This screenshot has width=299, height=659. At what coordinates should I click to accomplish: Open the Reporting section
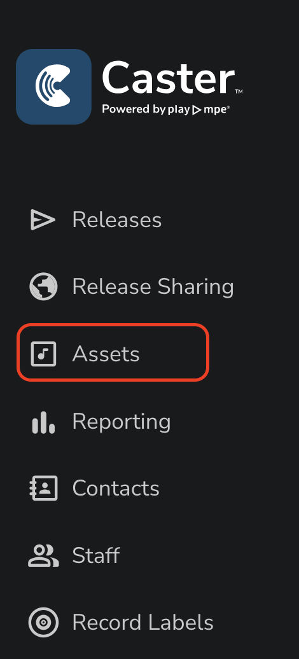click(x=122, y=422)
